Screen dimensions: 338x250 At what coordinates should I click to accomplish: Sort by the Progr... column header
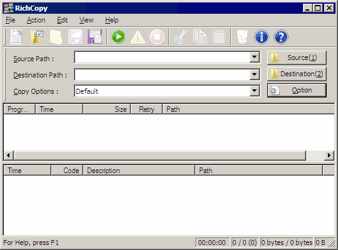[19, 109]
